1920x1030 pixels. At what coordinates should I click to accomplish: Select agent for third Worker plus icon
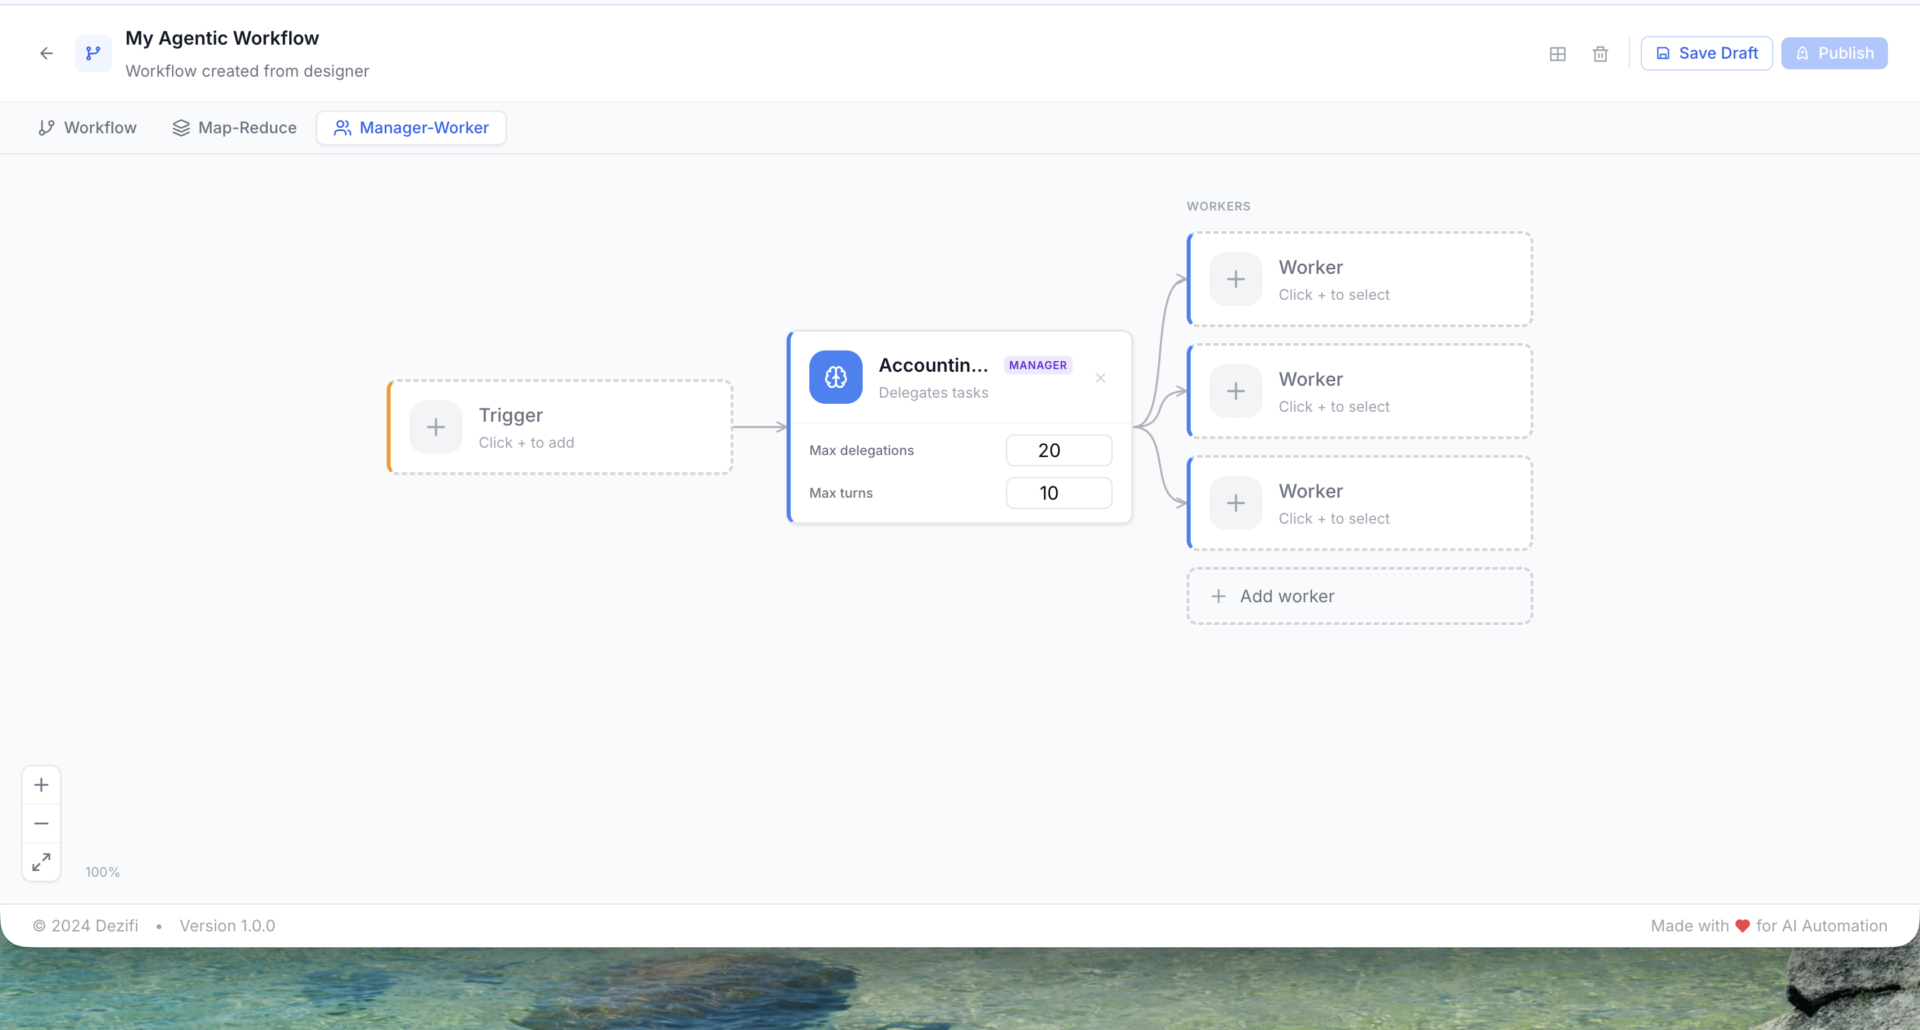[1236, 504]
